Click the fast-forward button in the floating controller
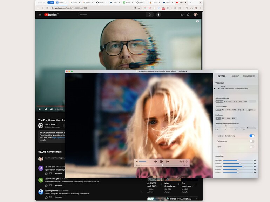270x202 pixels. (x=168, y=161)
